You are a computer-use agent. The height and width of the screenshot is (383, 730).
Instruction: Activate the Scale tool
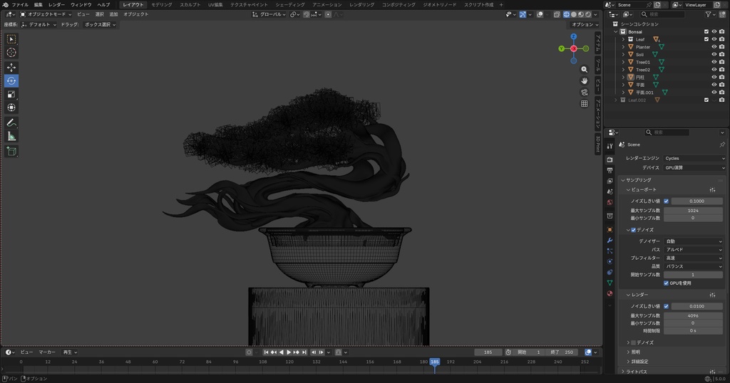[x=11, y=94]
